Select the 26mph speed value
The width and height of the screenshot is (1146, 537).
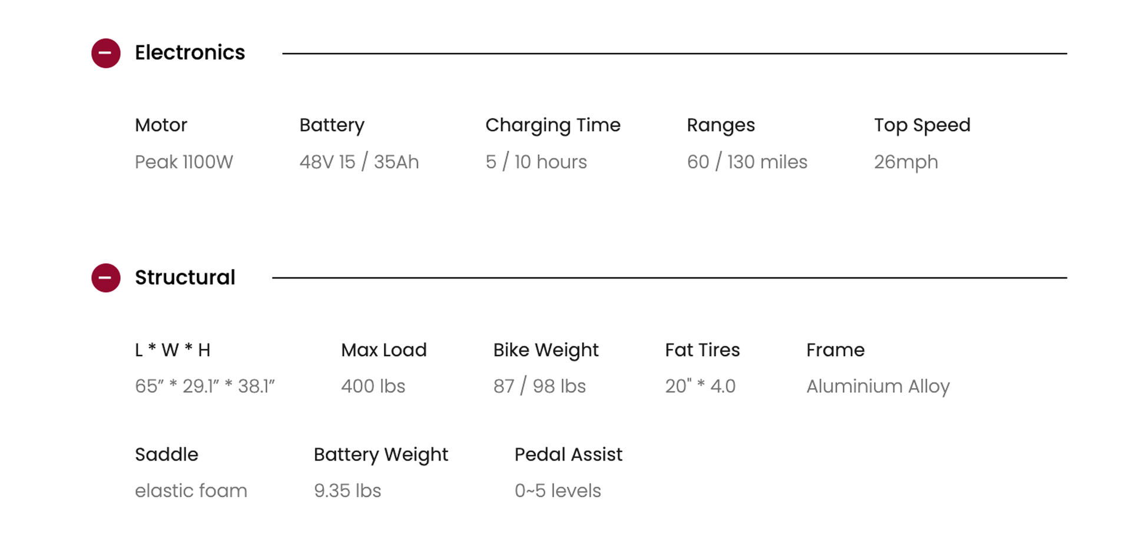[905, 162]
